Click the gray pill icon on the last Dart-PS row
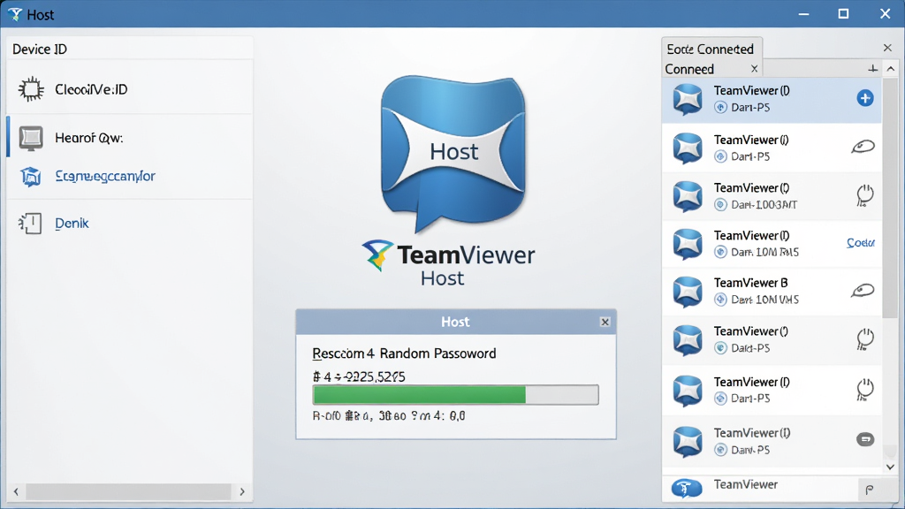The image size is (905, 509). point(864,440)
